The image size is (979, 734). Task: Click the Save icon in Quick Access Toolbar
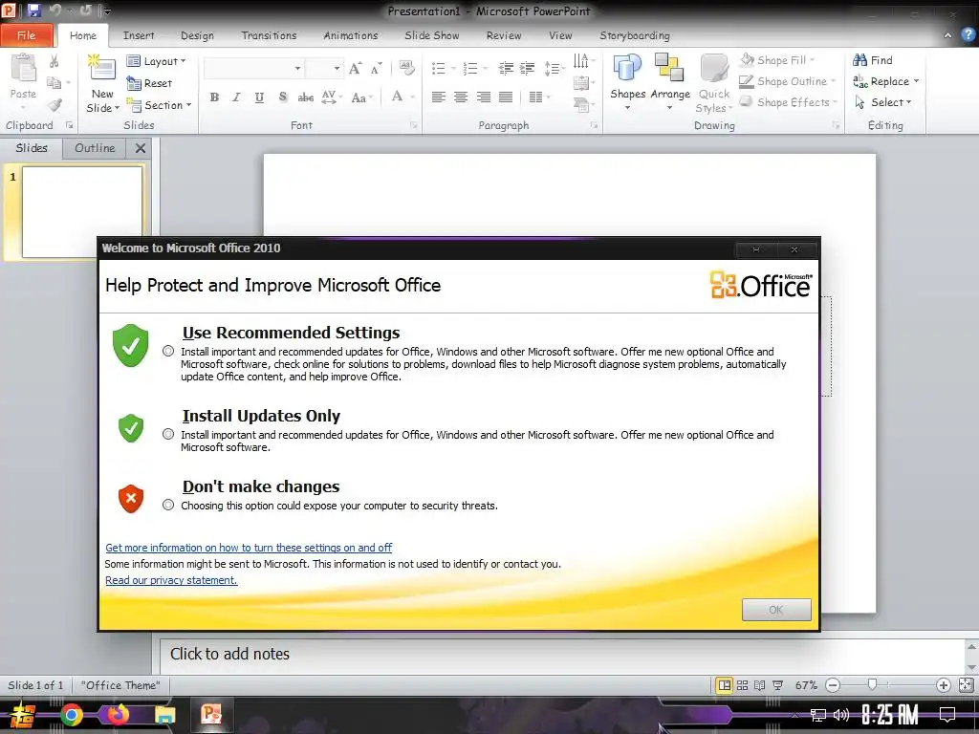coord(33,11)
